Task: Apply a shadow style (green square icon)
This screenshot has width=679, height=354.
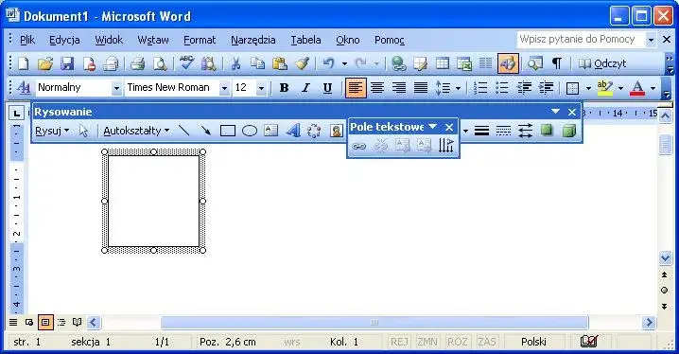Action: [x=547, y=131]
